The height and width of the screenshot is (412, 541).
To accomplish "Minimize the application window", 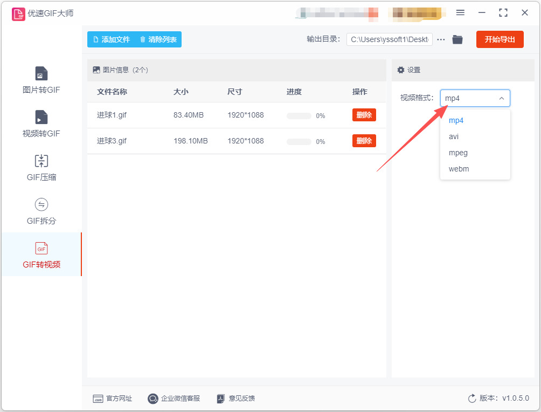I will pos(482,13).
